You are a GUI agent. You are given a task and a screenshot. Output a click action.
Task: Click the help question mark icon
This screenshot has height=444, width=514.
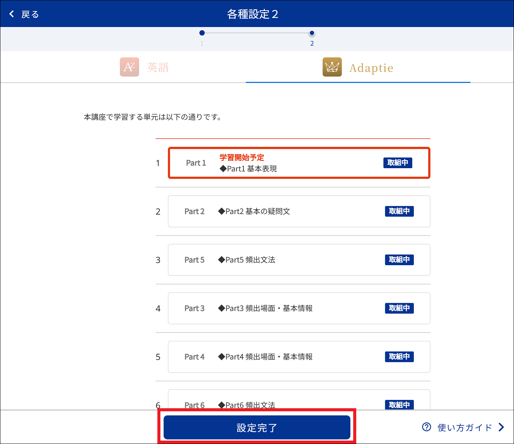426,427
